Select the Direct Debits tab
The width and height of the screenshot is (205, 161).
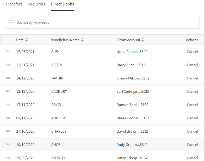pyautogui.click(x=63, y=4)
